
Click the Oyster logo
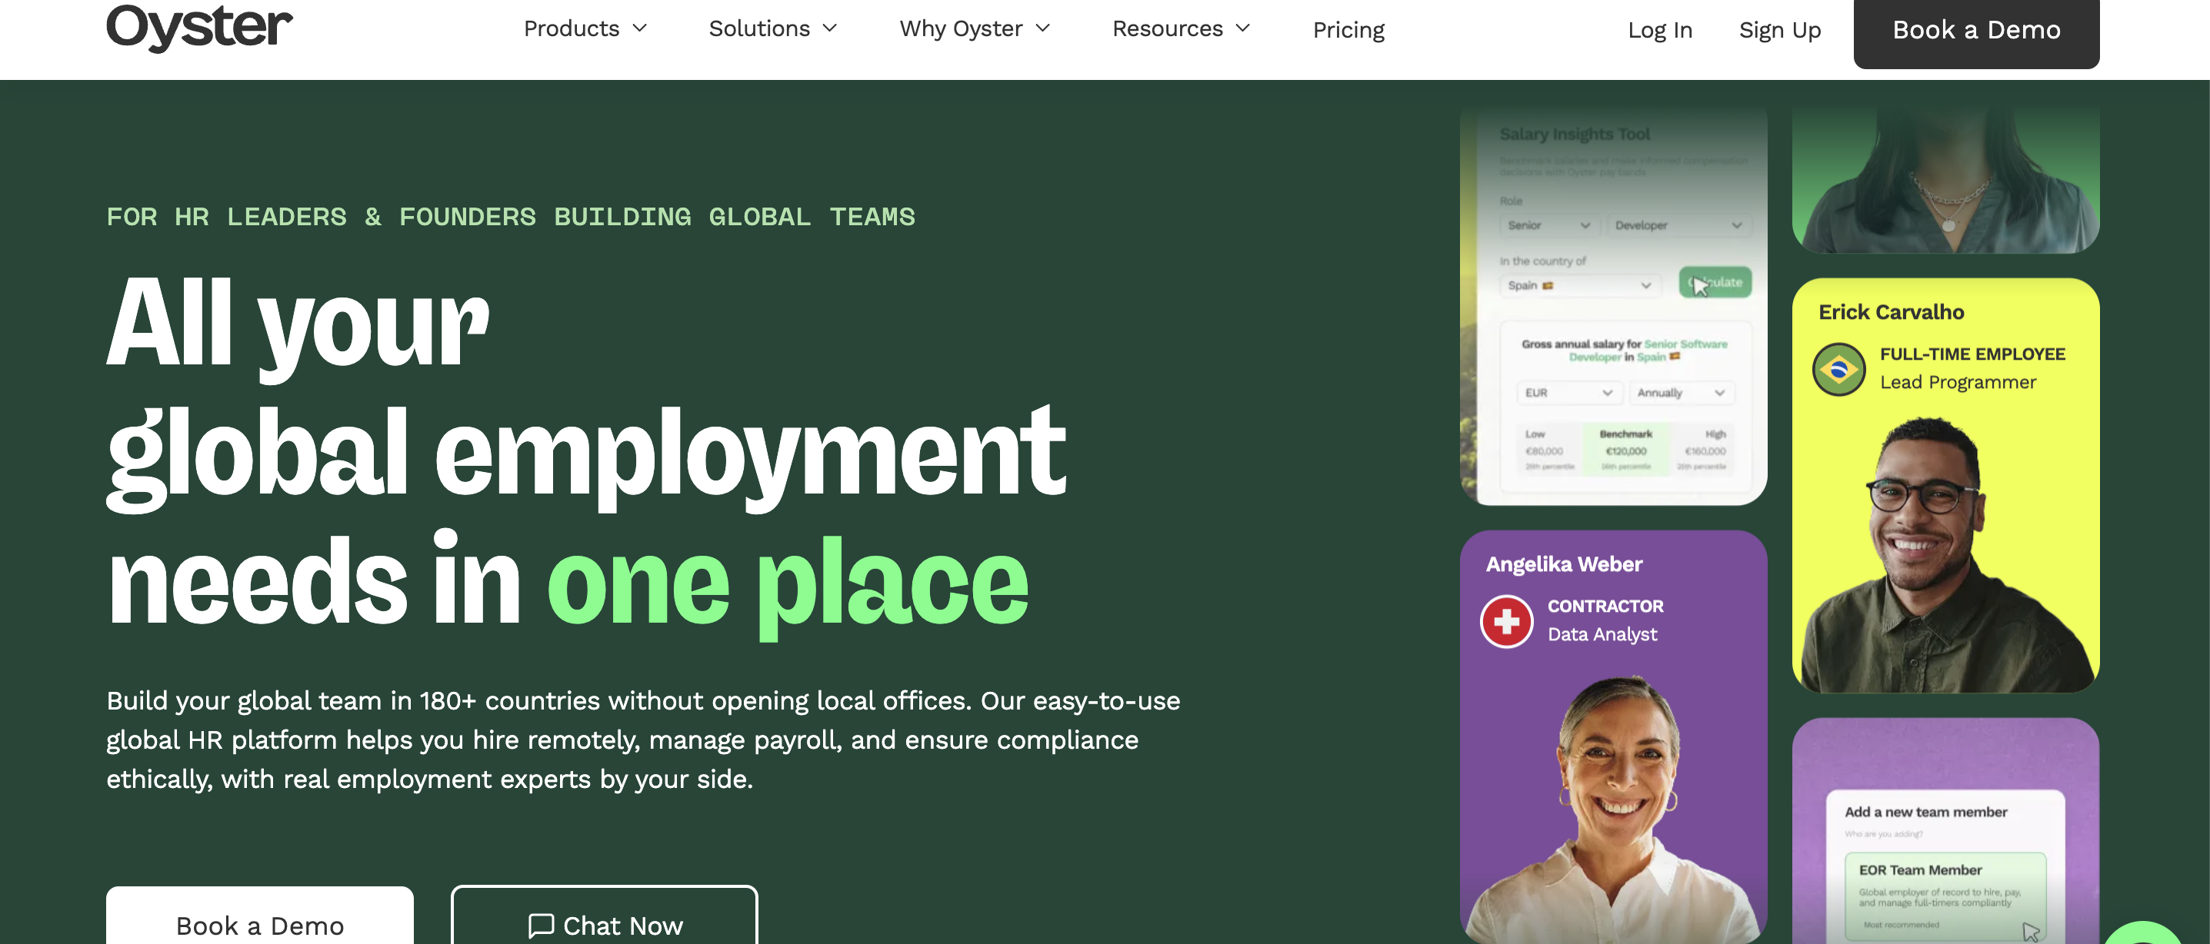click(x=199, y=27)
